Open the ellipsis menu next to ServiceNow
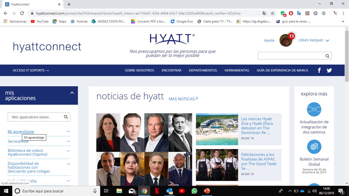The image size is (349, 196). point(68,141)
